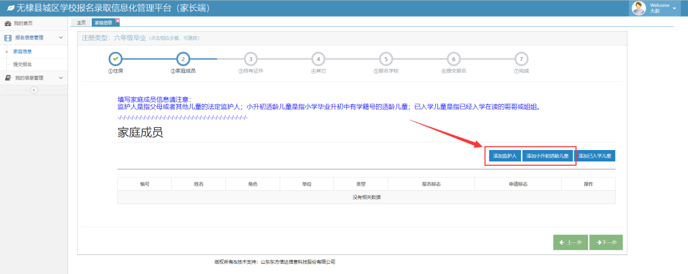Viewport: 688px width, 274px height.
Task: Click the completed step 1 checkmark circle
Action: pyautogui.click(x=115, y=58)
